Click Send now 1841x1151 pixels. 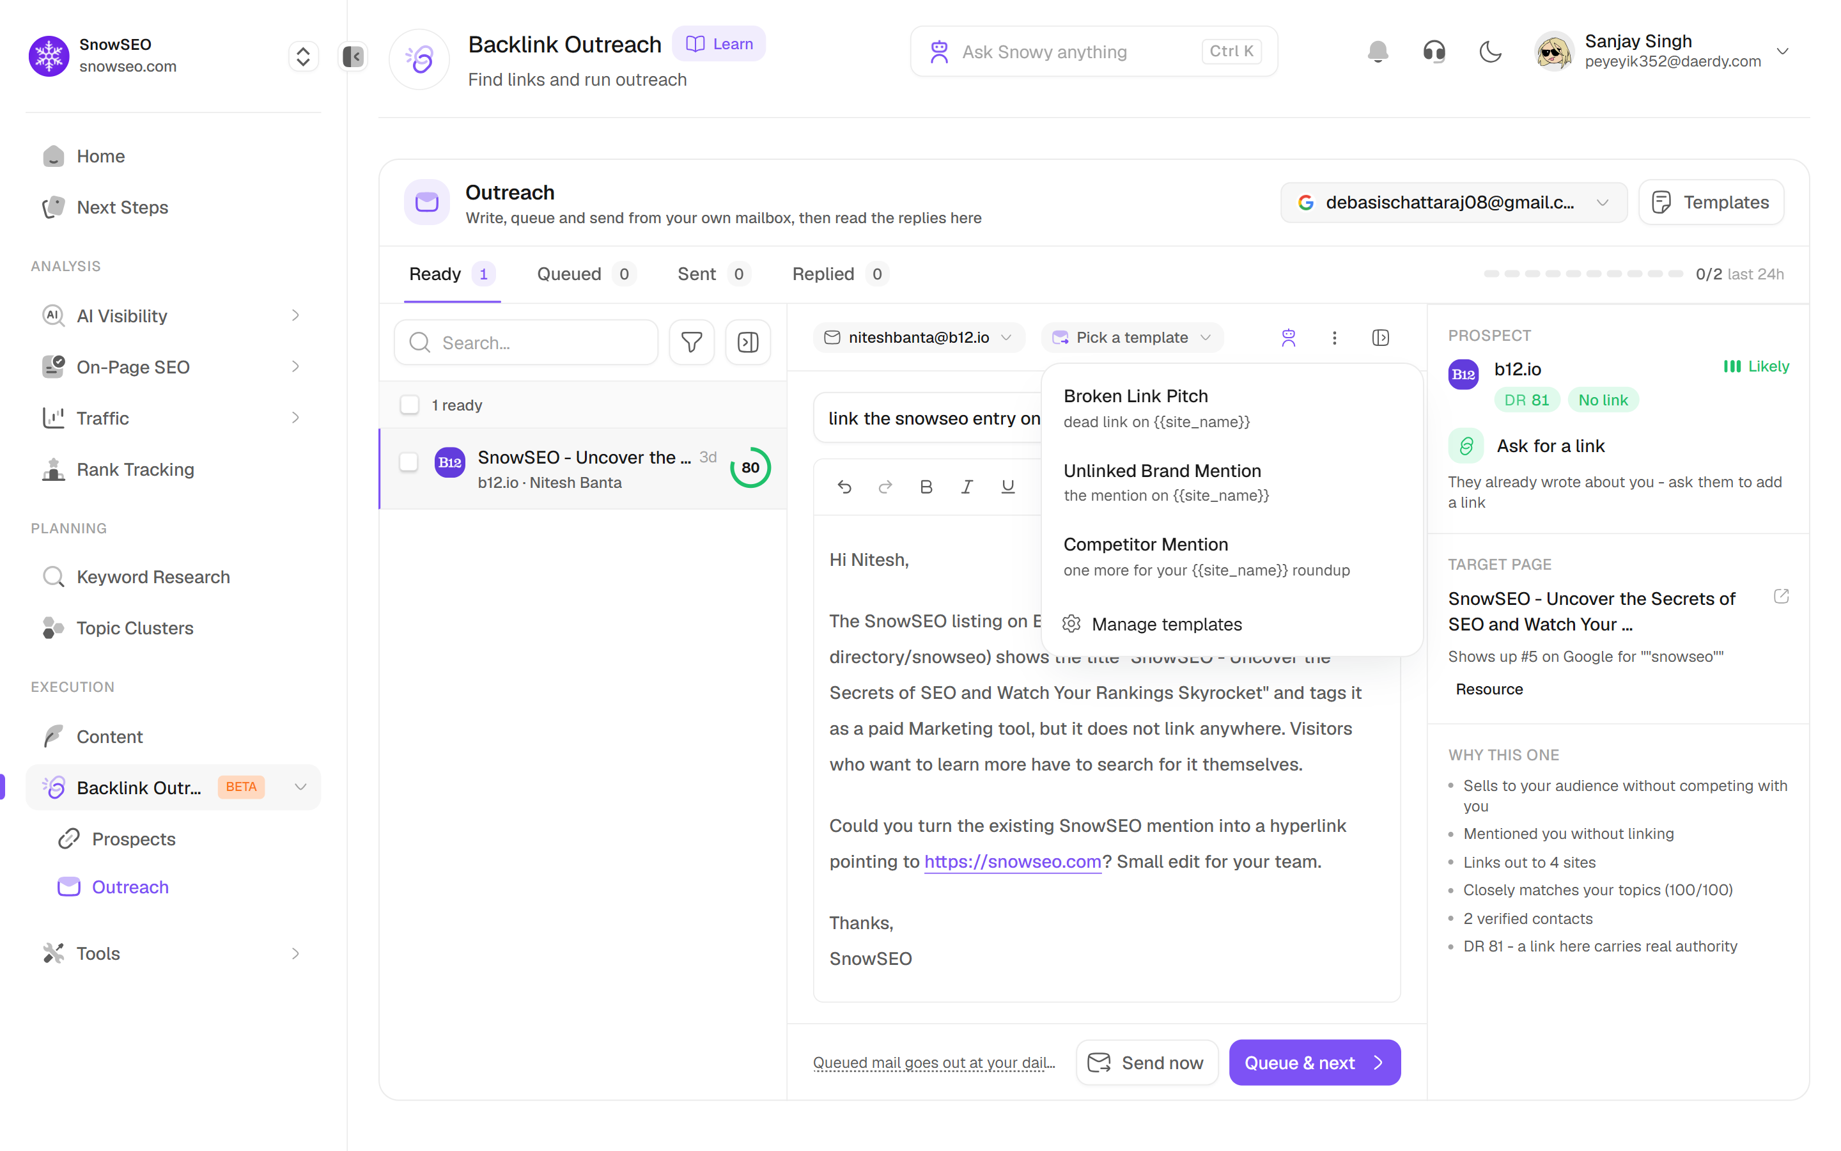click(x=1147, y=1063)
